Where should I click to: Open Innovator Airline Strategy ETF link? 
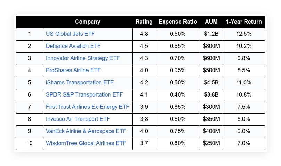point(83,58)
